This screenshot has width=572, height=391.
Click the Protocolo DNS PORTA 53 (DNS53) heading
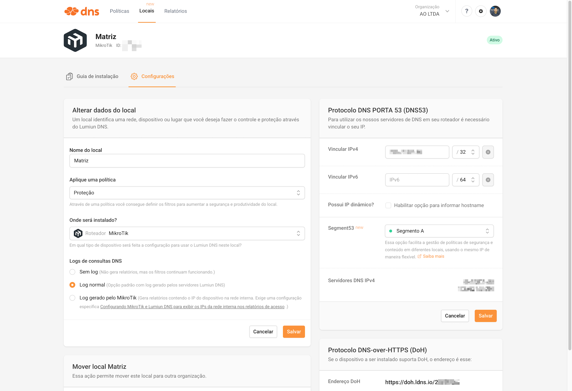[x=378, y=110]
